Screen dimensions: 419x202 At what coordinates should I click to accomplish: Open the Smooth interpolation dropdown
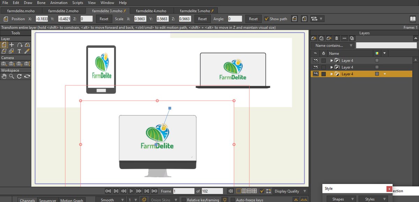(x=111, y=200)
